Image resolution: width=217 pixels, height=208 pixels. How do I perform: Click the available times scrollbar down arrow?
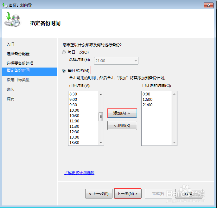[x=101, y=143]
